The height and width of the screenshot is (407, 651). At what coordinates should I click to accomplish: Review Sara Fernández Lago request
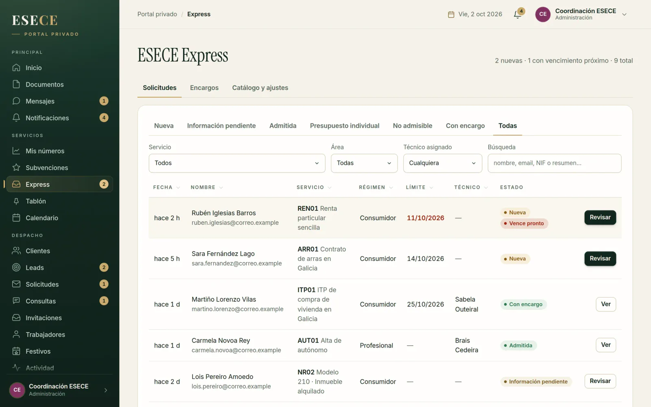point(600,258)
